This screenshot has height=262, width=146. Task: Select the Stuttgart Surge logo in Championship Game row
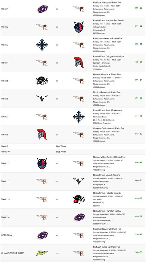pos(42,253)
